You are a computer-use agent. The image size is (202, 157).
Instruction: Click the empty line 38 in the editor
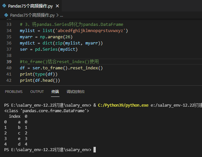click(111, 55)
